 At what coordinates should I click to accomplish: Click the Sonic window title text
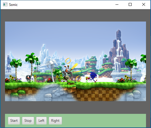(x=13, y=5)
